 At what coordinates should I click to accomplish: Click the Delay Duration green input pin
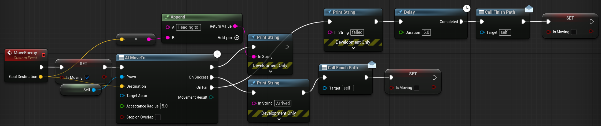tap(401, 32)
